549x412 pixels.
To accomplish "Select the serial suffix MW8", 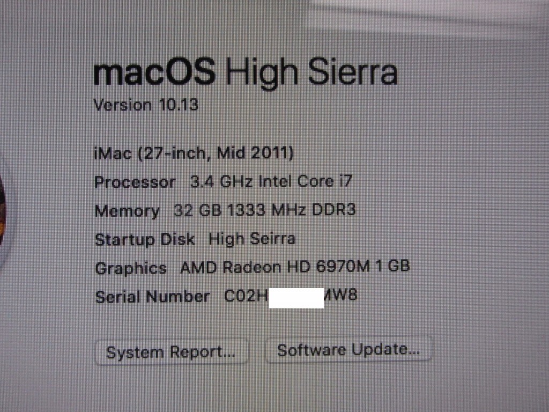I will pyautogui.click(x=340, y=295).
